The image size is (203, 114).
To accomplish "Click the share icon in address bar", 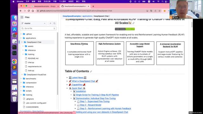I will coord(155,11).
